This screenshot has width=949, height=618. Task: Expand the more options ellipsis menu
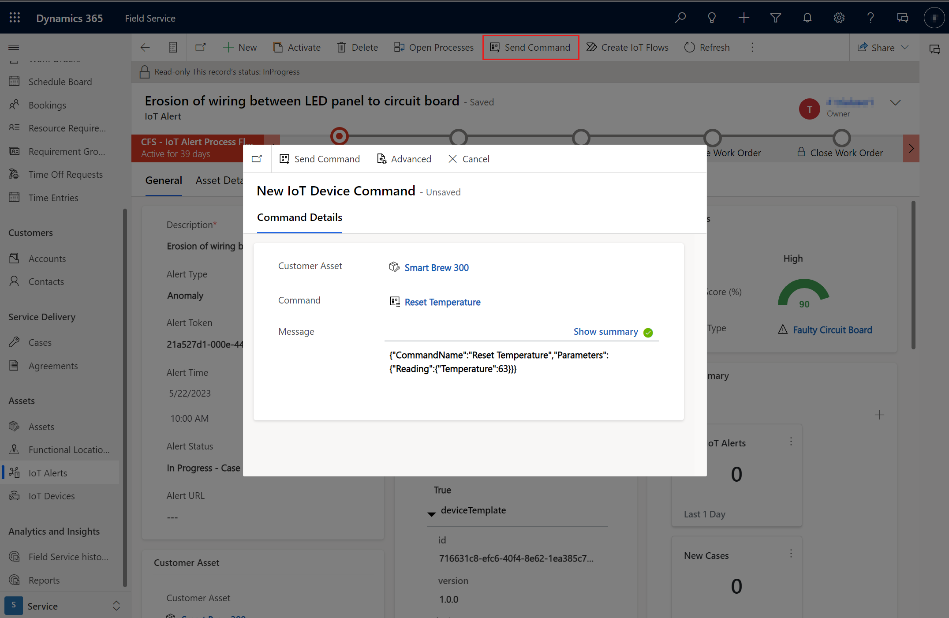point(753,47)
